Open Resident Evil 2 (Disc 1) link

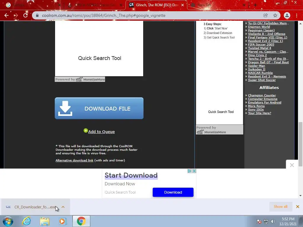265,41
